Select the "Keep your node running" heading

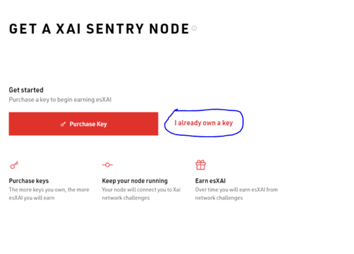[x=135, y=181]
